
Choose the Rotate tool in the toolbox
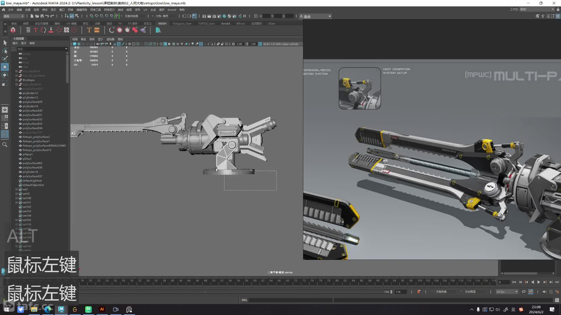(x=5, y=75)
